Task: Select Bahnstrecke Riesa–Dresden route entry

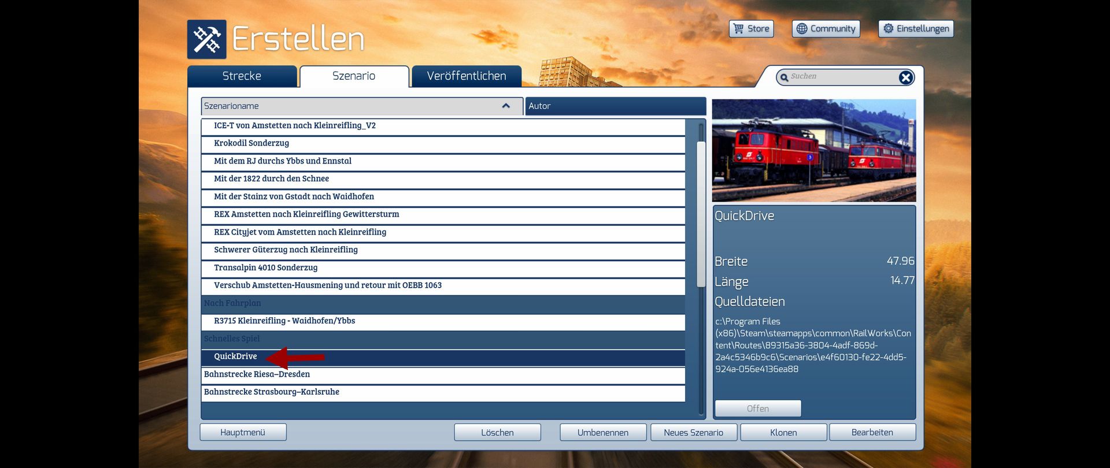Action: [x=257, y=374]
